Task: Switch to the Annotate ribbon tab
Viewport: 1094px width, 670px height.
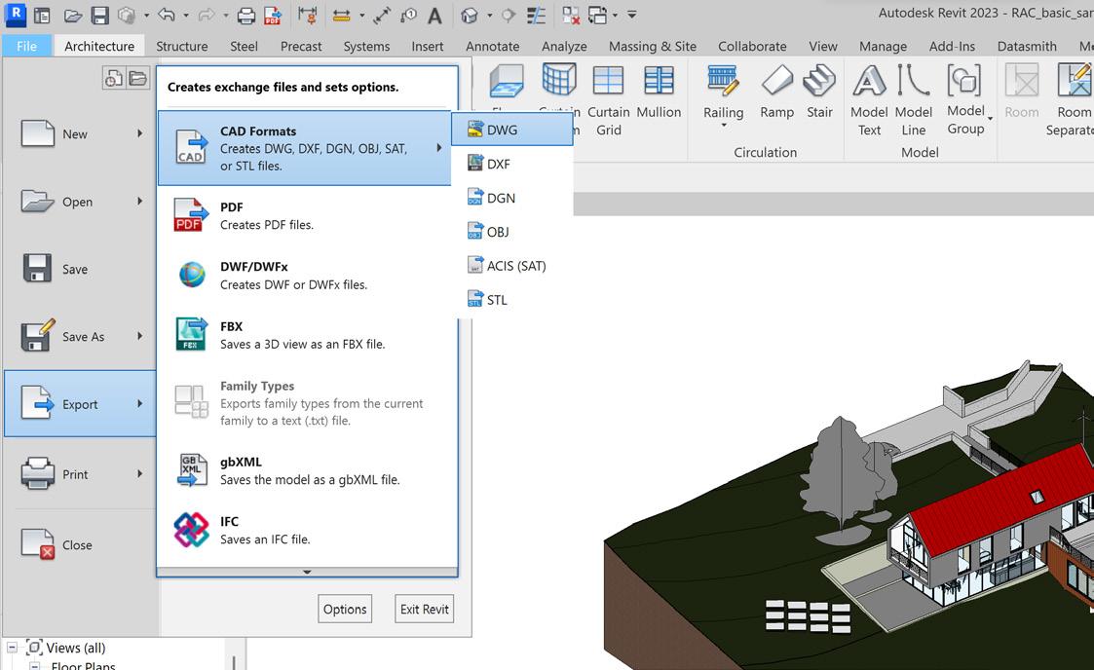Action: pyautogui.click(x=493, y=46)
